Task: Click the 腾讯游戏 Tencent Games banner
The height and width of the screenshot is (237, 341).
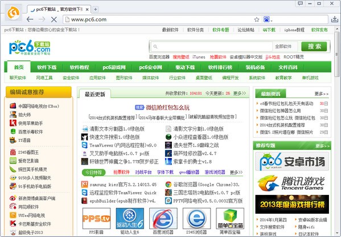Action: 292,183
